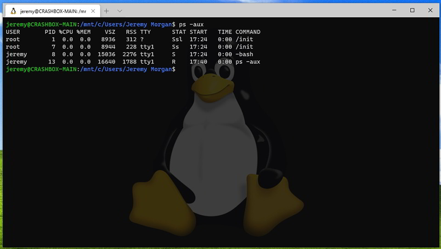This screenshot has width=441, height=249.
Task: Click the RSS column header
Action: (131, 32)
